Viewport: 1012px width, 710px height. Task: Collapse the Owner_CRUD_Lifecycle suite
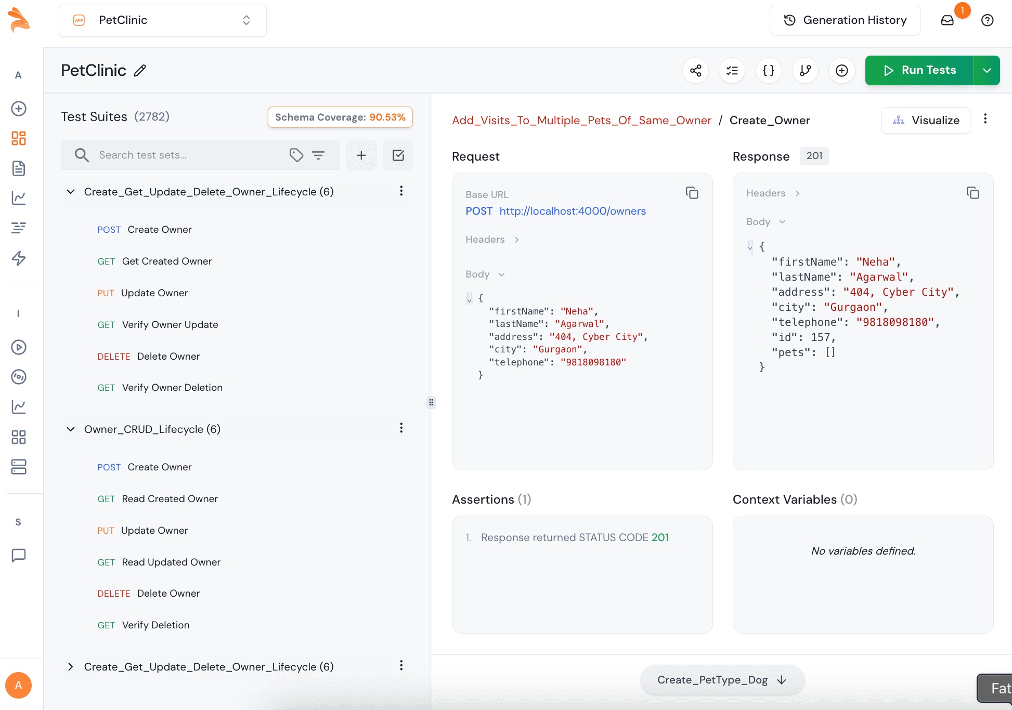(71, 429)
